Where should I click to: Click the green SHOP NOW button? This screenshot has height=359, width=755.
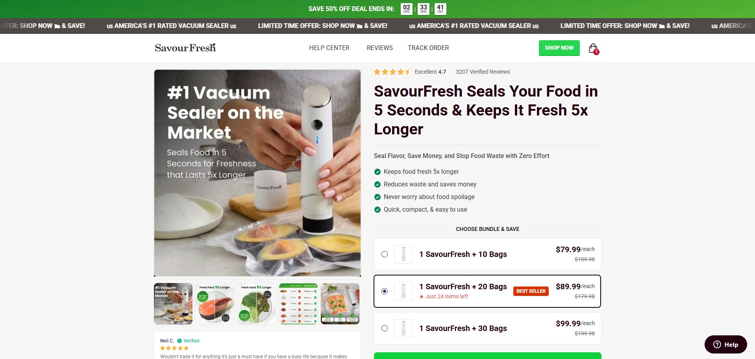[x=559, y=48]
